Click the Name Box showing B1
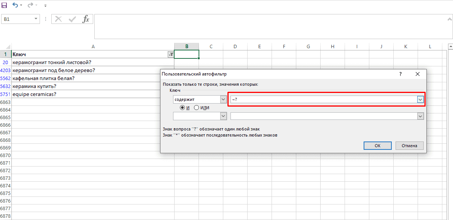 (x=17, y=19)
